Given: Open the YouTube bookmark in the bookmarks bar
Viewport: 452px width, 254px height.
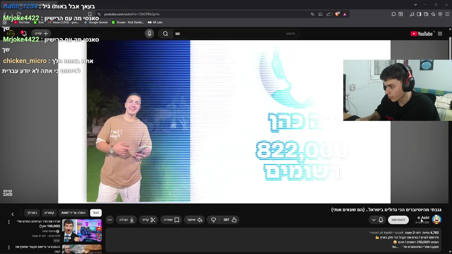Looking at the screenshot, I should [x=21, y=22].
